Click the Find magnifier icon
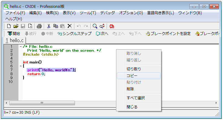Screen dimensions: 223x120 pyautogui.click(x=95, y=26)
